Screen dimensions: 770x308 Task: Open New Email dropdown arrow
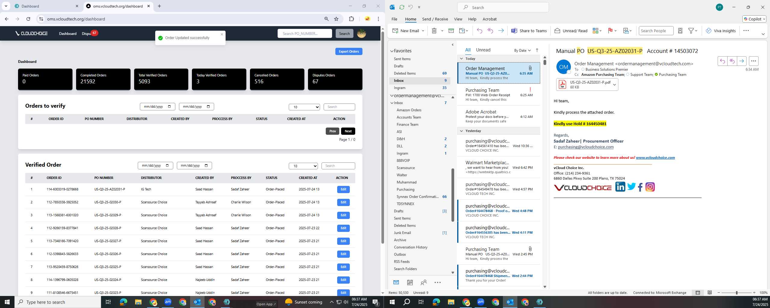[x=423, y=31]
